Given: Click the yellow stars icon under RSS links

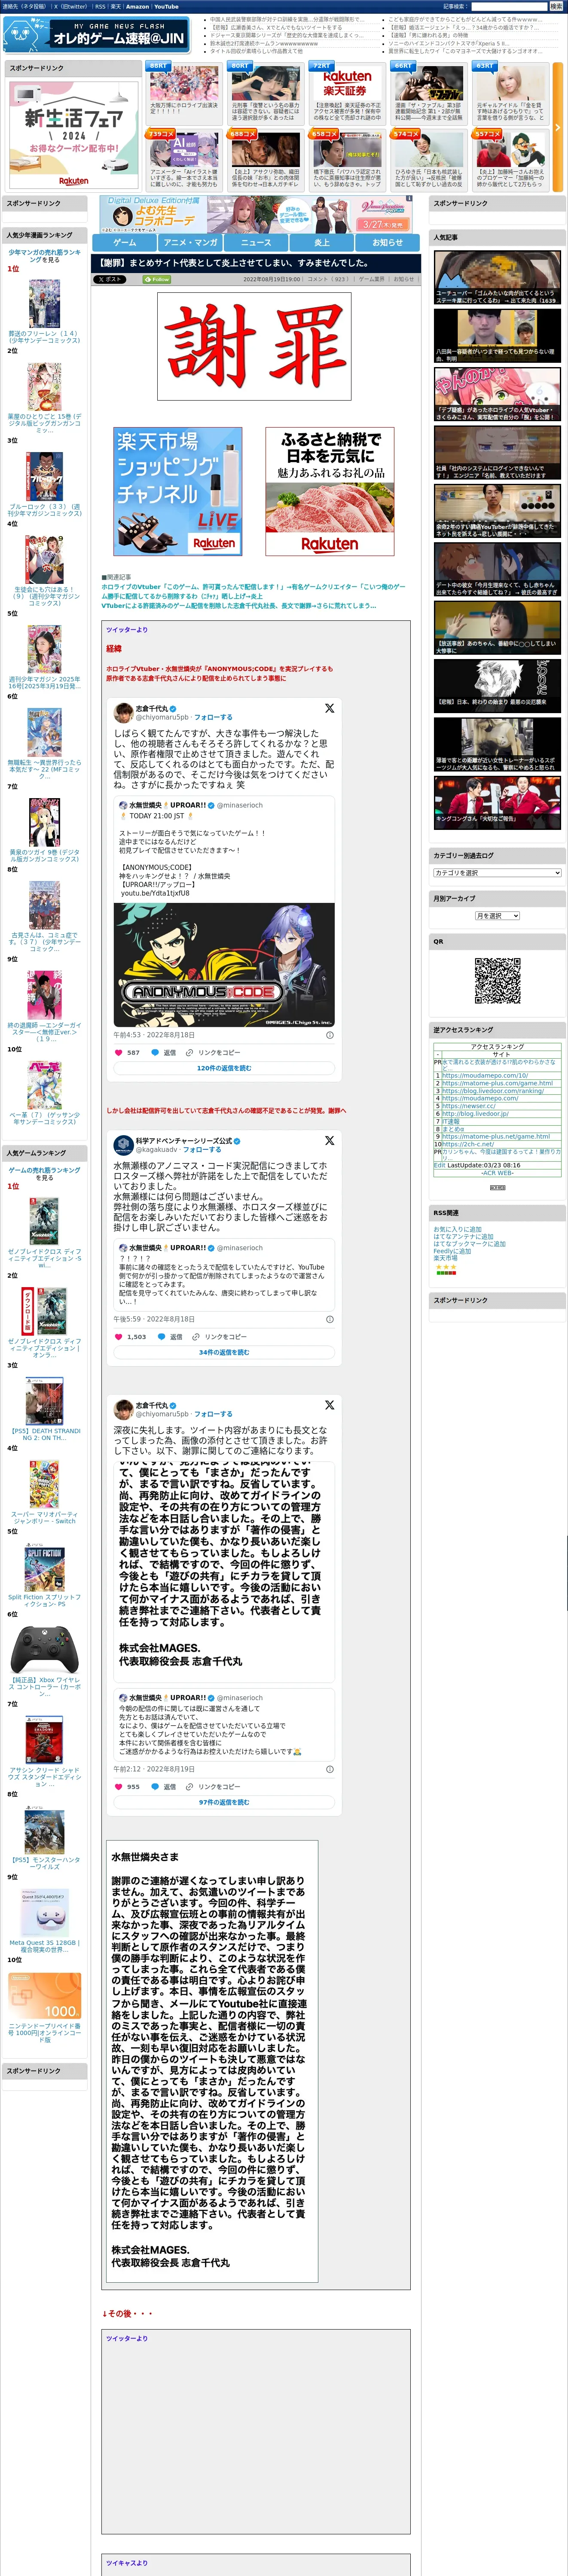Looking at the screenshot, I should [x=446, y=1267].
